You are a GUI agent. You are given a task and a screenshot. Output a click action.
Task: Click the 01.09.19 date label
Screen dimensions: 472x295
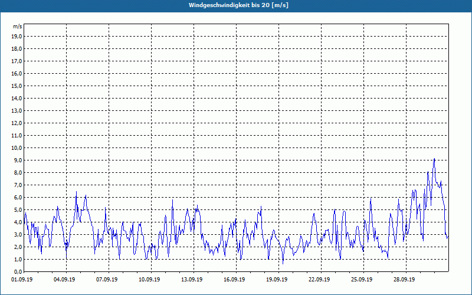point(22,280)
